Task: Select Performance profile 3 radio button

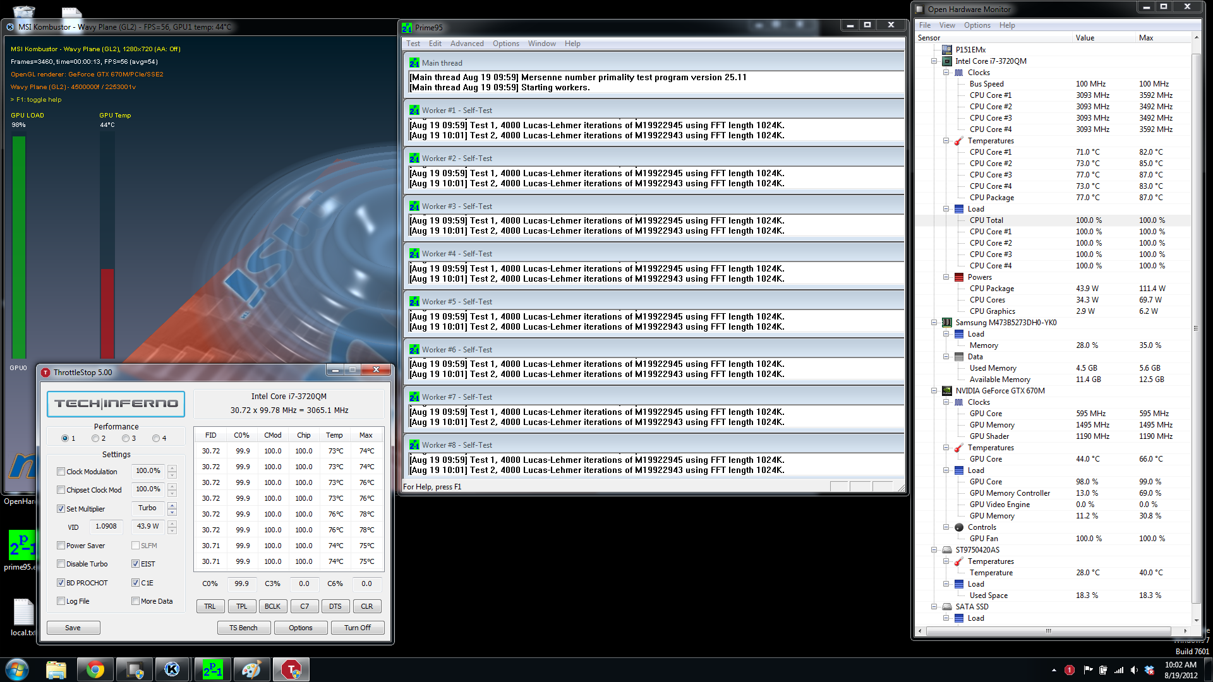Action: click(x=126, y=438)
